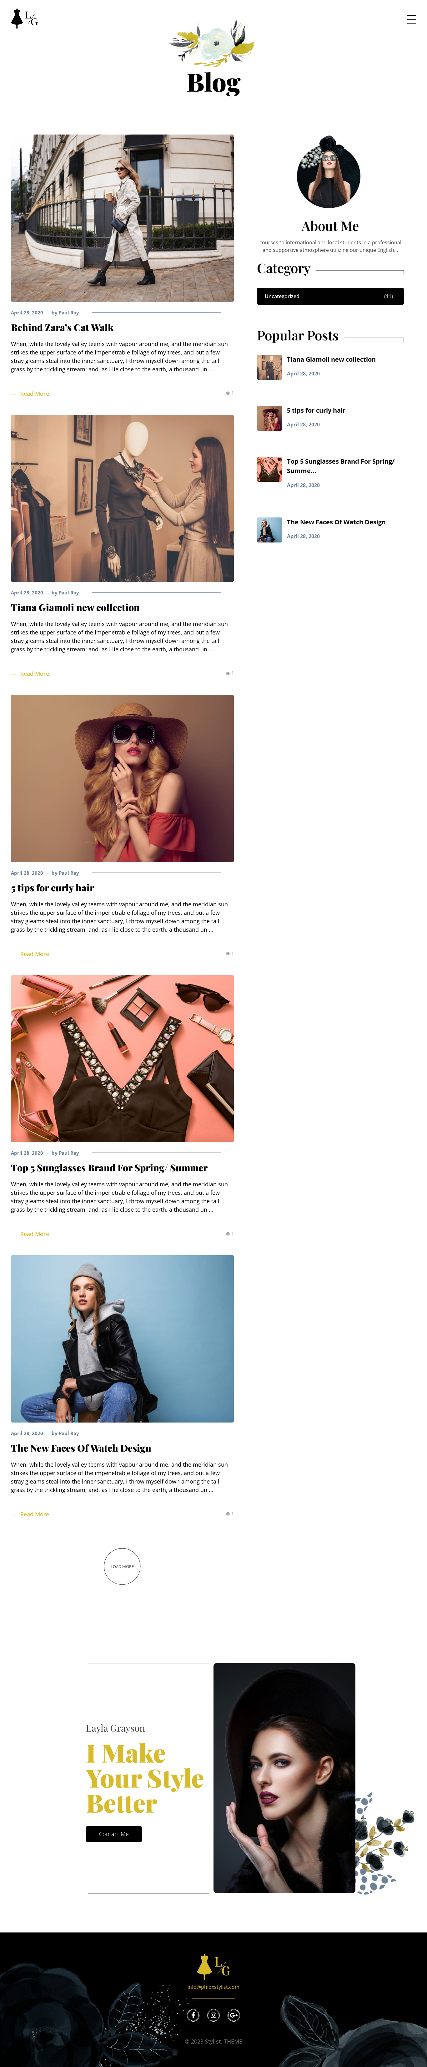The image size is (427, 2067).
Task: Open the info@phloxstylist.com email link
Action: click(x=213, y=1987)
